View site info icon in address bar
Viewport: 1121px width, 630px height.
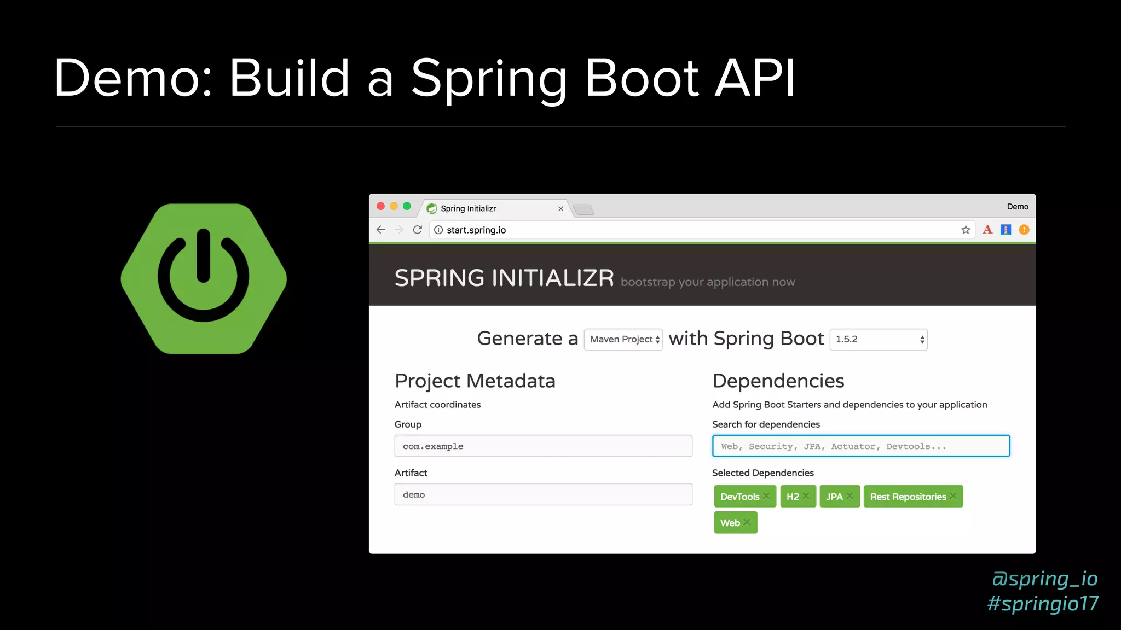(438, 230)
